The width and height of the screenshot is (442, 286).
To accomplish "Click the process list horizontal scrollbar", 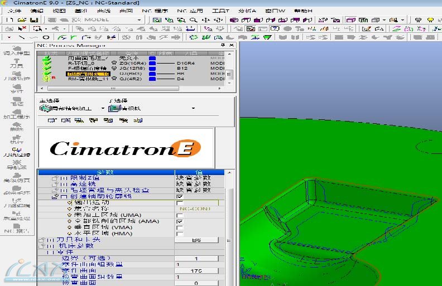I will [x=113, y=89].
